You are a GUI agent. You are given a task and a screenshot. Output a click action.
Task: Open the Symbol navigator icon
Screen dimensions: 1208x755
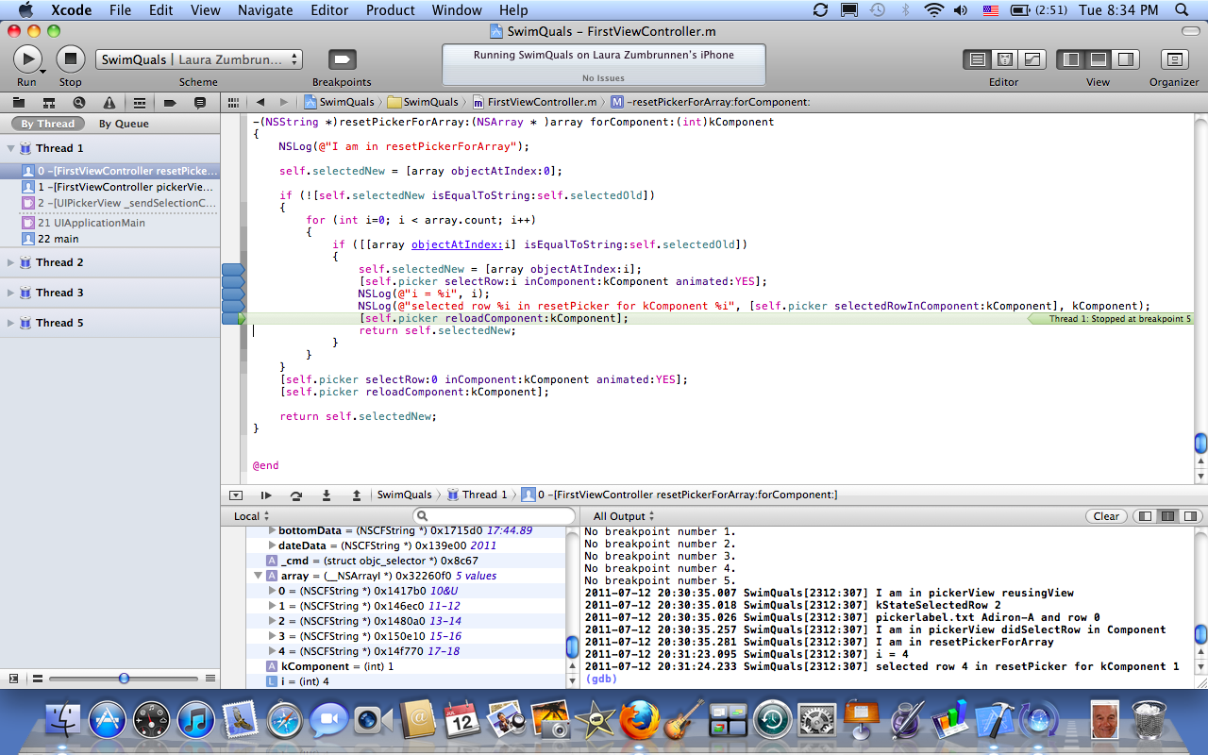pyautogui.click(x=49, y=102)
